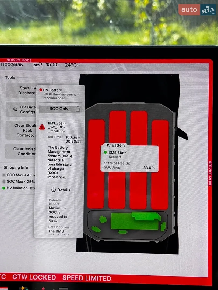Tap the green BMS State indicator dot
The image size is (218, 290).
pos(105,153)
